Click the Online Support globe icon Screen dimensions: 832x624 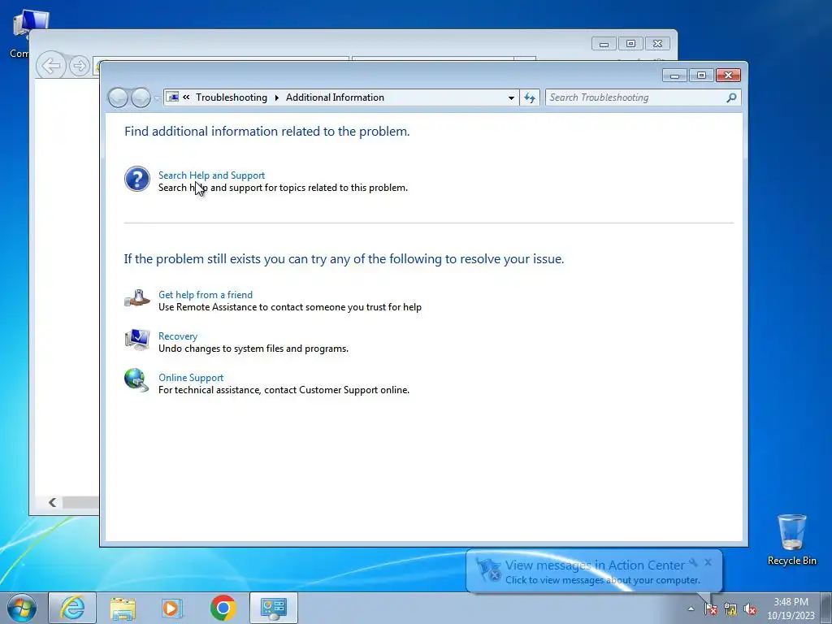pos(136,380)
